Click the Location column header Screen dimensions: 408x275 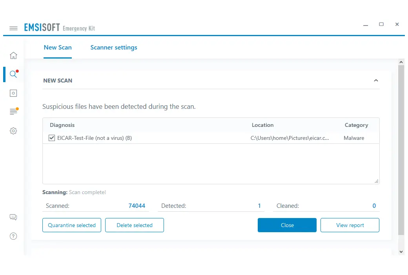pos(262,125)
